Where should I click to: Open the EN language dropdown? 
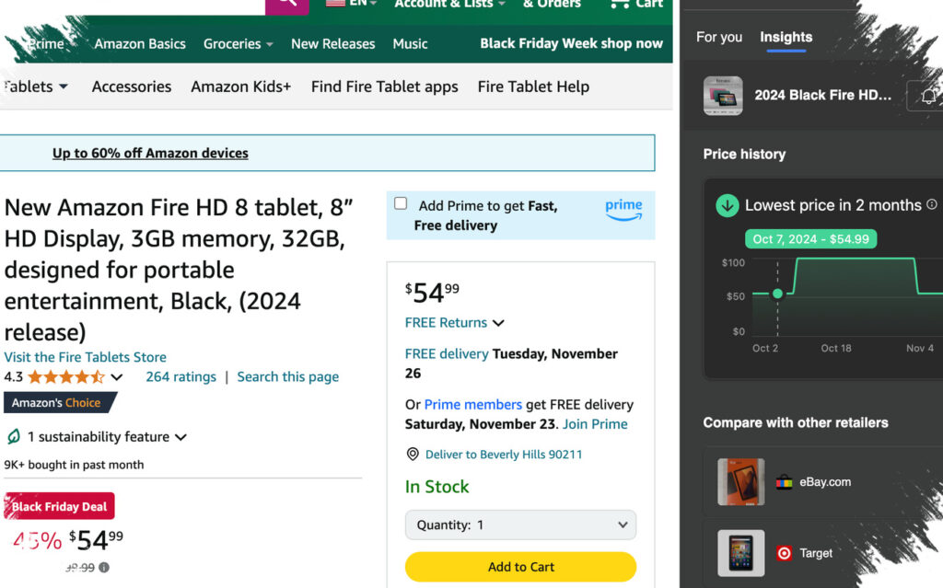tap(363, 4)
